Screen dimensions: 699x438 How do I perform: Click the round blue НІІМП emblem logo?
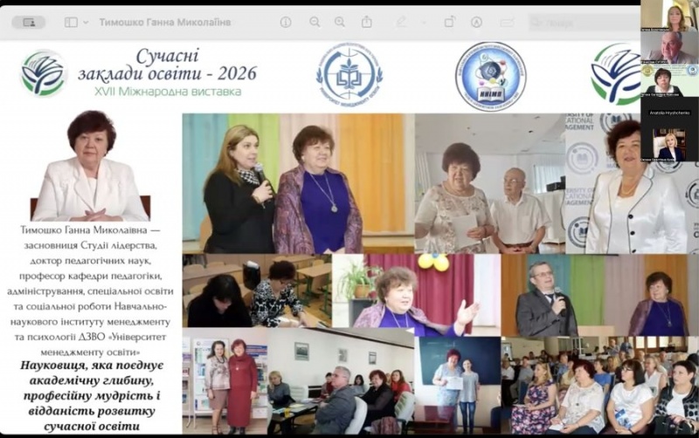click(x=490, y=76)
